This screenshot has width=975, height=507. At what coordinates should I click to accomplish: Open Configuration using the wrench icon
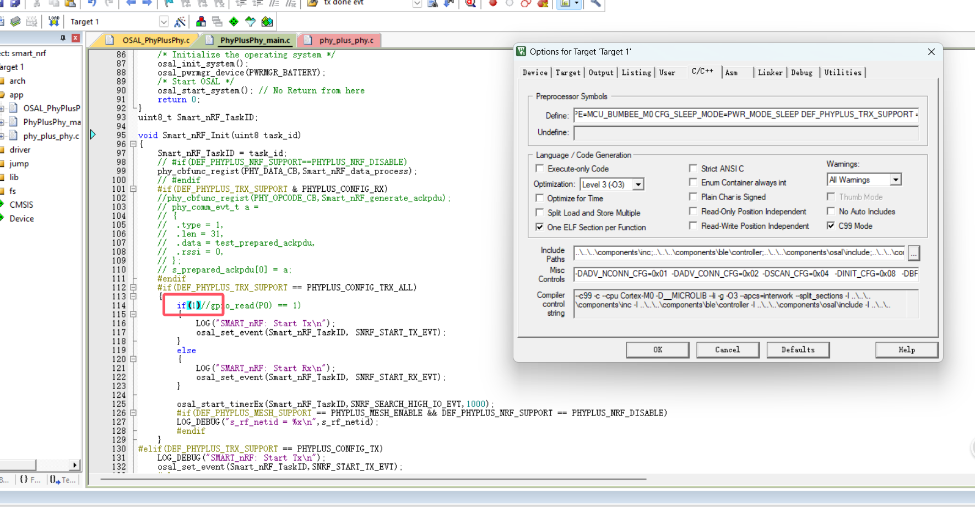595,3
